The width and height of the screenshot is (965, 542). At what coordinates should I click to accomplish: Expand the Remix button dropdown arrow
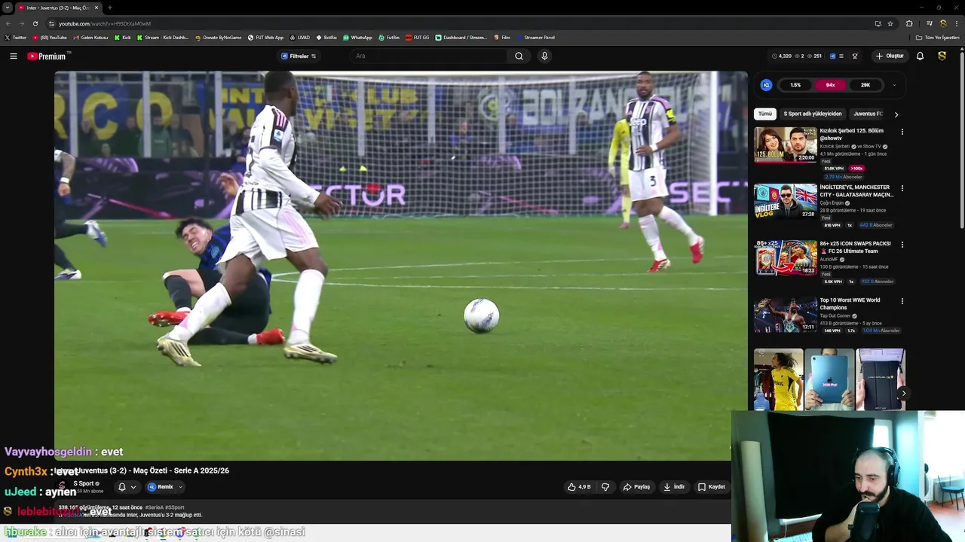click(x=180, y=487)
